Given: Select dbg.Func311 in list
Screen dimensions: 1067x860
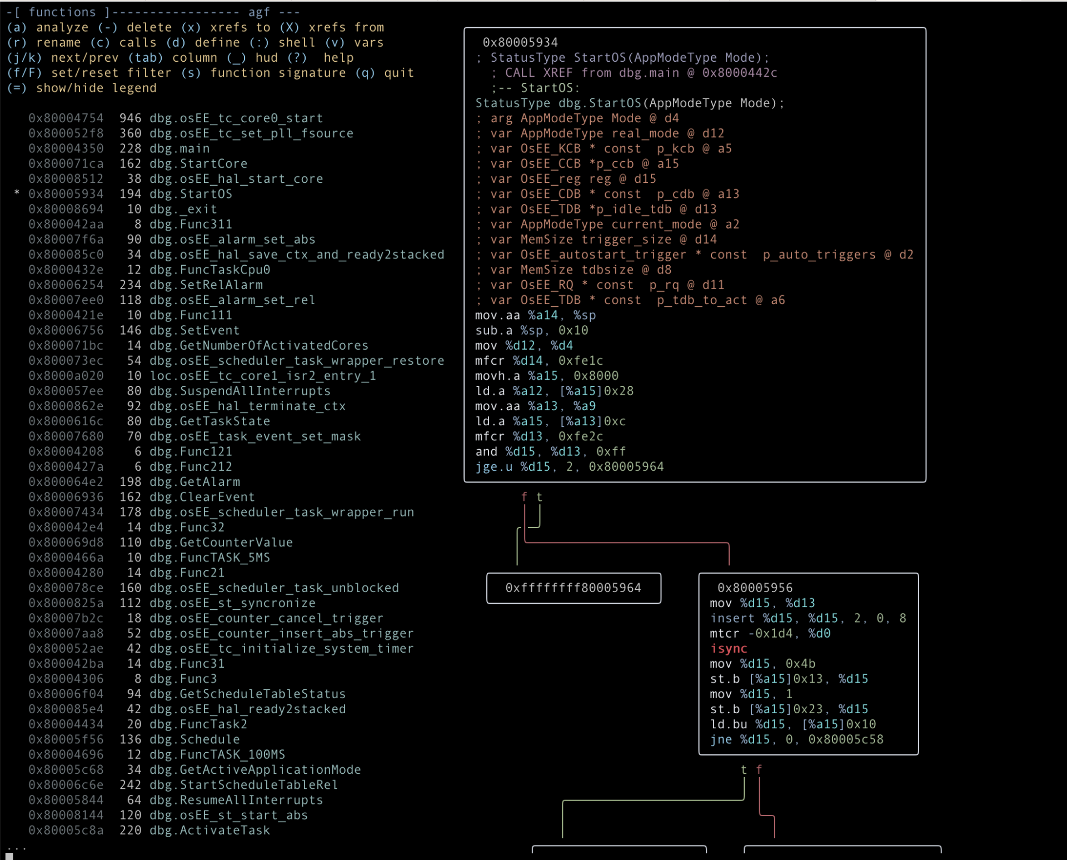Looking at the screenshot, I should coord(130,224).
